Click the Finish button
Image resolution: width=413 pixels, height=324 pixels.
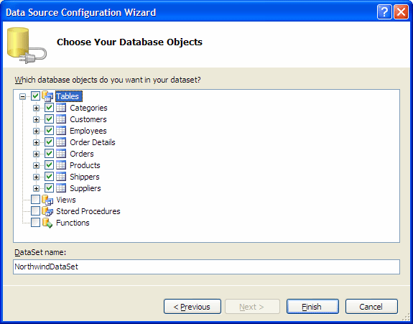(312, 307)
